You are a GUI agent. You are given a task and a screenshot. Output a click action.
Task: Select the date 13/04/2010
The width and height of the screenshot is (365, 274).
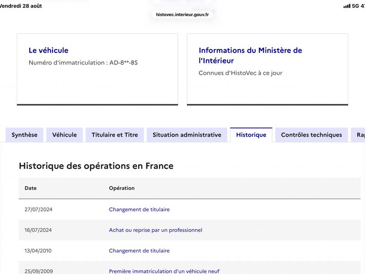(x=38, y=251)
